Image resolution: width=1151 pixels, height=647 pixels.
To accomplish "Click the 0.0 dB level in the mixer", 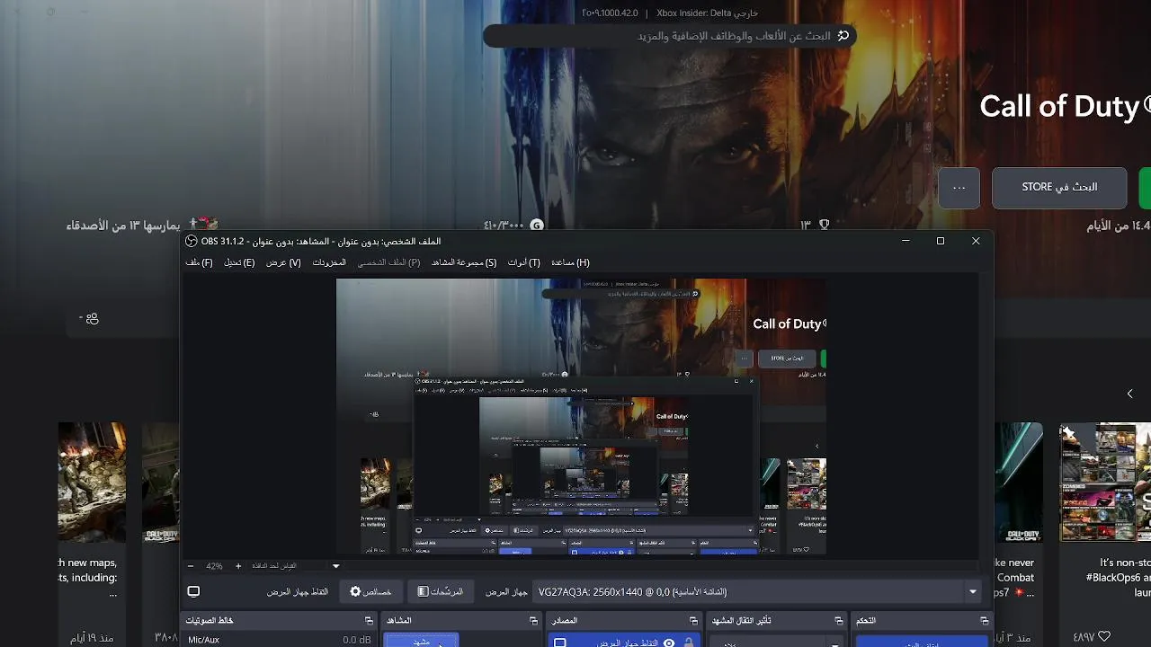I will [x=357, y=640].
